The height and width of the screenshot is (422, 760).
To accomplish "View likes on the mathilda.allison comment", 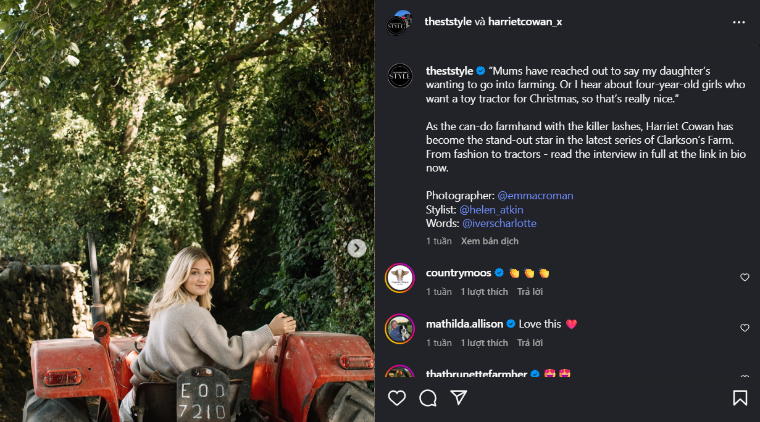I will click(484, 343).
